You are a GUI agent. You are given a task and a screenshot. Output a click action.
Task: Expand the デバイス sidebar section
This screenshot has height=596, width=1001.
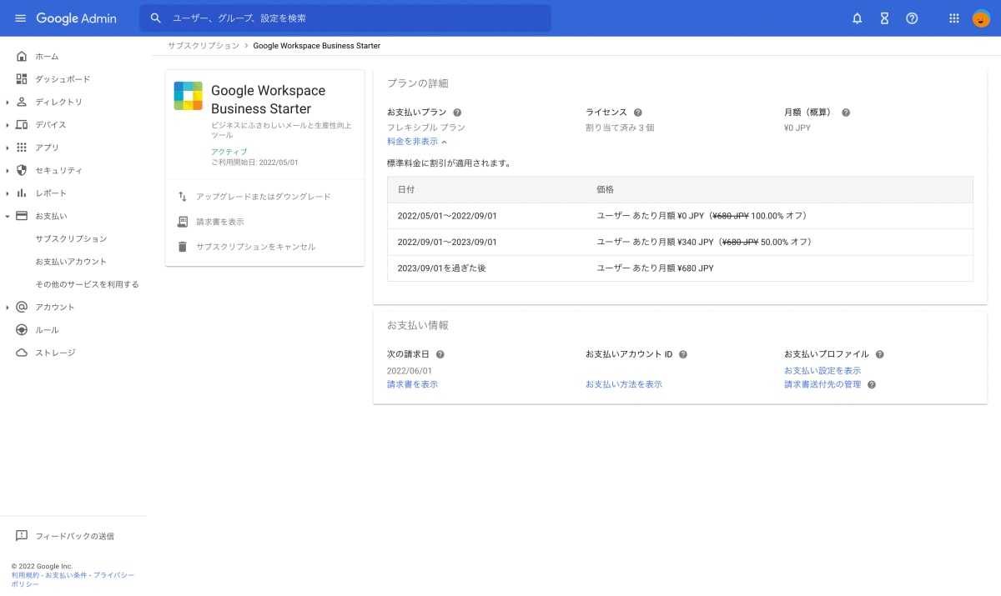pyautogui.click(x=7, y=124)
